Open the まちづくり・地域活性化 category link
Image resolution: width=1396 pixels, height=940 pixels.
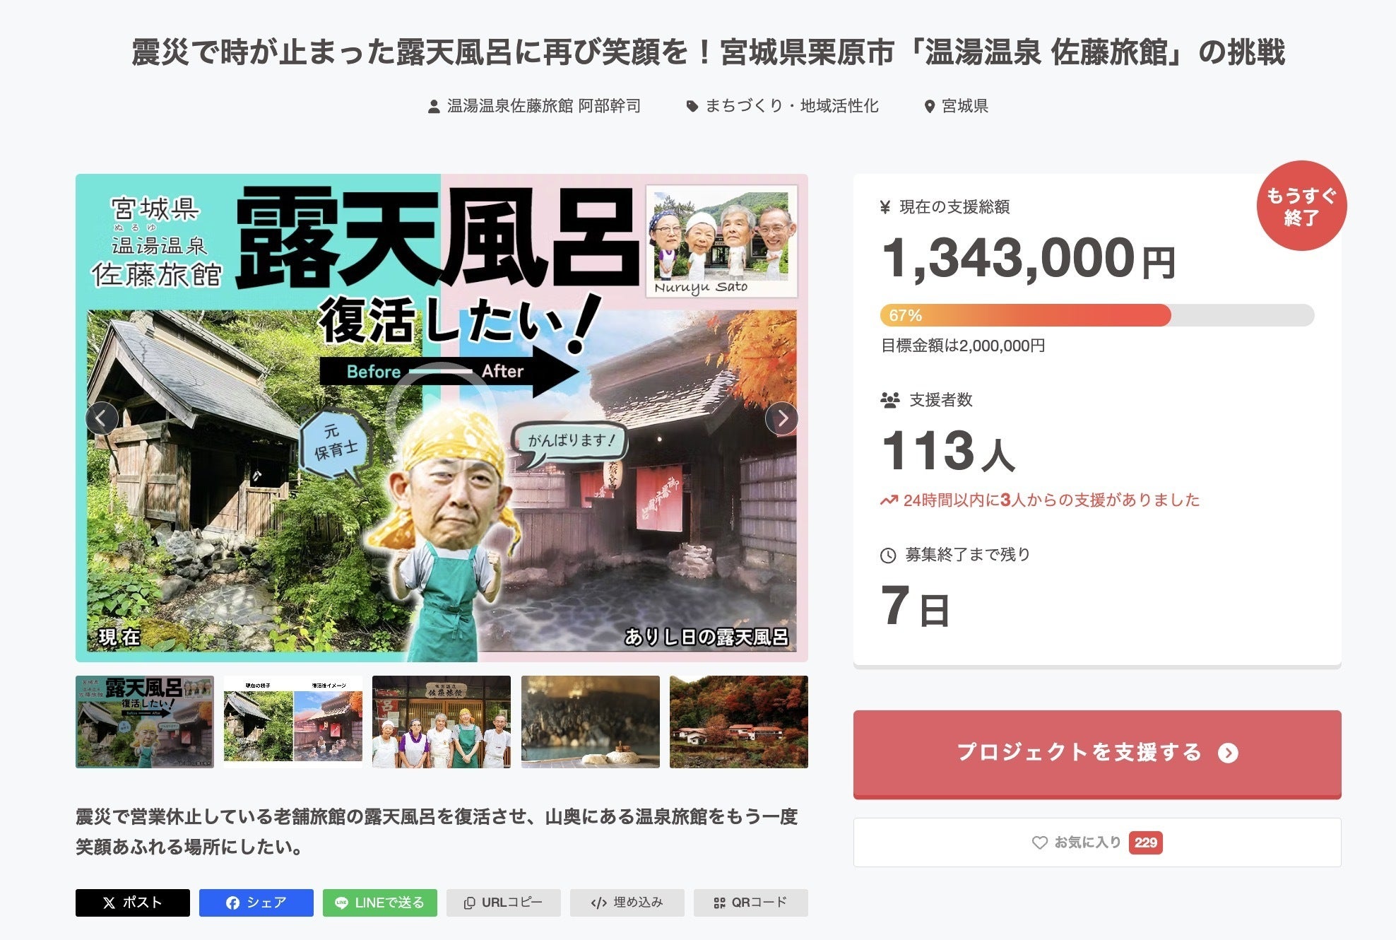[x=792, y=106]
